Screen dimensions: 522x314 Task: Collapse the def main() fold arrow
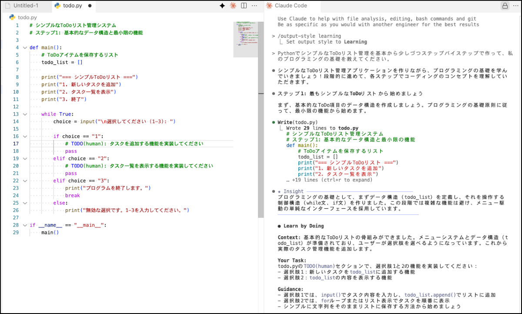(x=25, y=47)
